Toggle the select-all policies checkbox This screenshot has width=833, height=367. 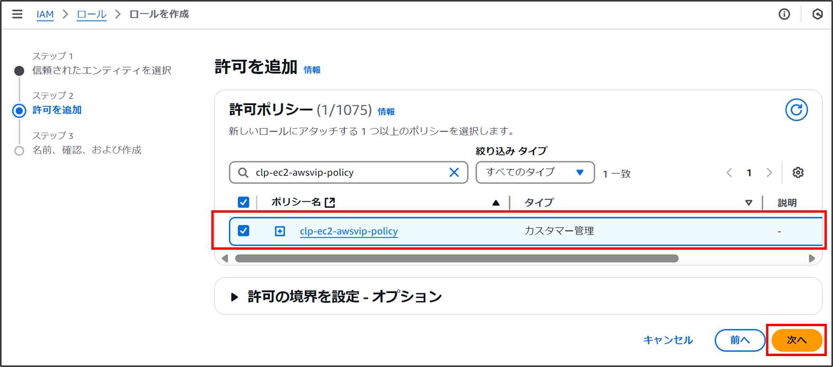244,202
